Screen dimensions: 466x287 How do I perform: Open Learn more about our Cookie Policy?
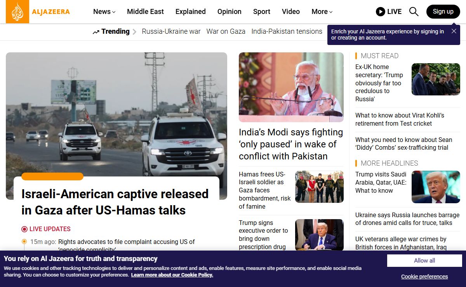(x=172, y=275)
